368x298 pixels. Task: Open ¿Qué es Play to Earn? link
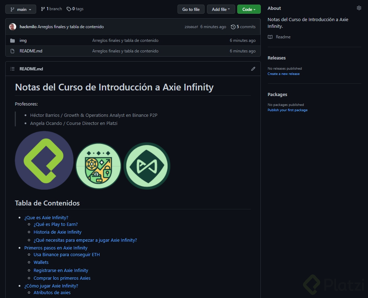pos(56,224)
